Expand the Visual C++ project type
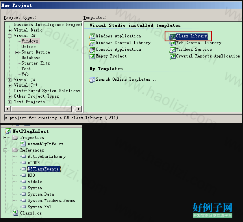Viewport: 243px width, 222px height. click(x=10, y=85)
